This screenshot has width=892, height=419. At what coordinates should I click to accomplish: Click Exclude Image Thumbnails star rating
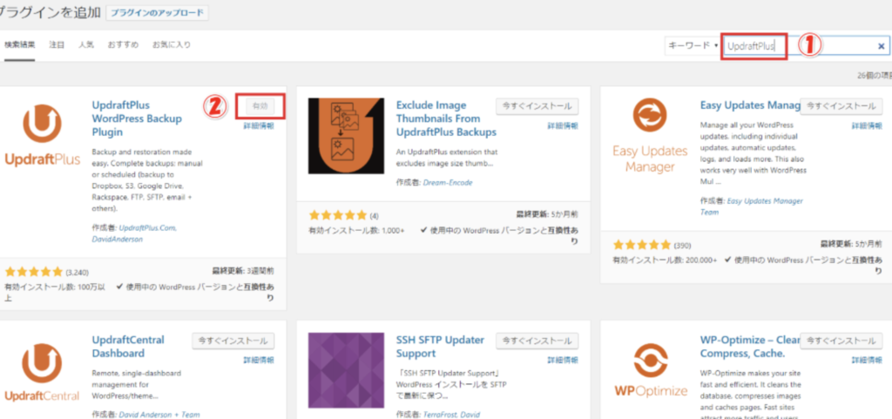click(x=338, y=215)
